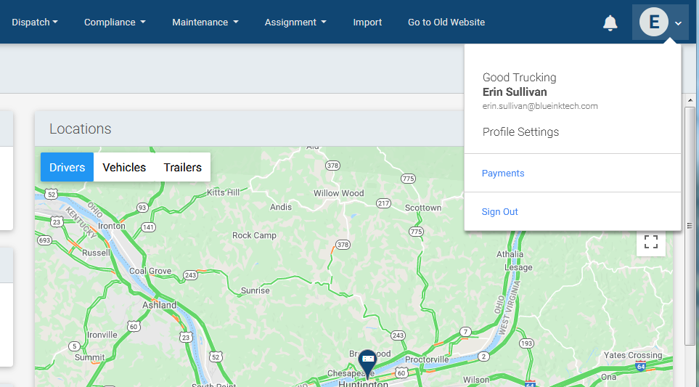Viewport: 699px width, 387px height.
Task: Click the Scottown map label
Action: [x=423, y=208]
